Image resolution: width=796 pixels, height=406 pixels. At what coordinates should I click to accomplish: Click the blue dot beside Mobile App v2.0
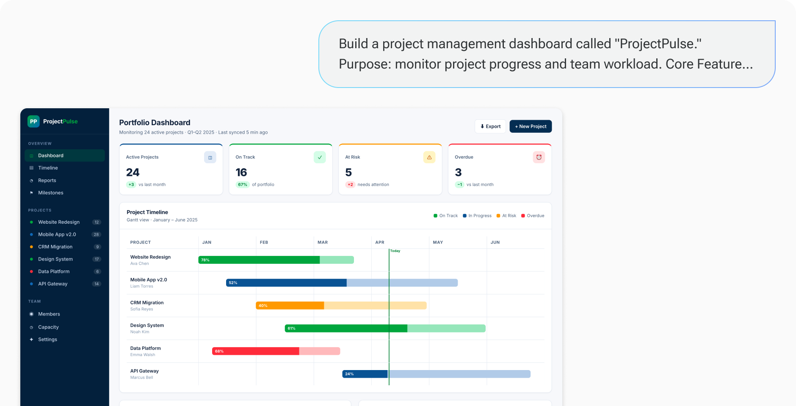click(31, 234)
